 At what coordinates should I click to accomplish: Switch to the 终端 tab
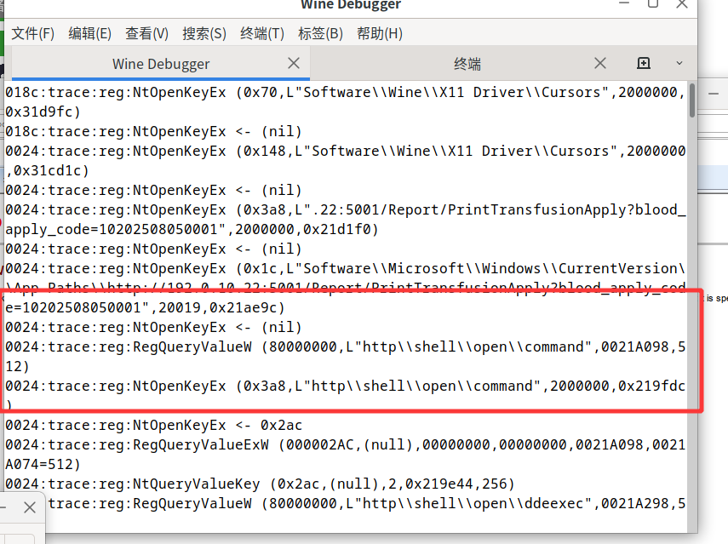click(x=467, y=64)
